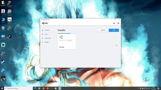This screenshot has width=161, height=90.
Task: Select the Steam desktop icon
Action: point(3,62)
